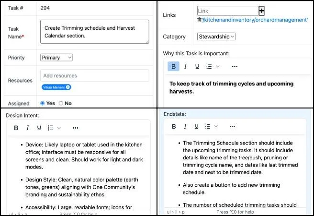Open the Category Stewardship dropdown
This screenshot has width=314, height=216.
[216, 36]
